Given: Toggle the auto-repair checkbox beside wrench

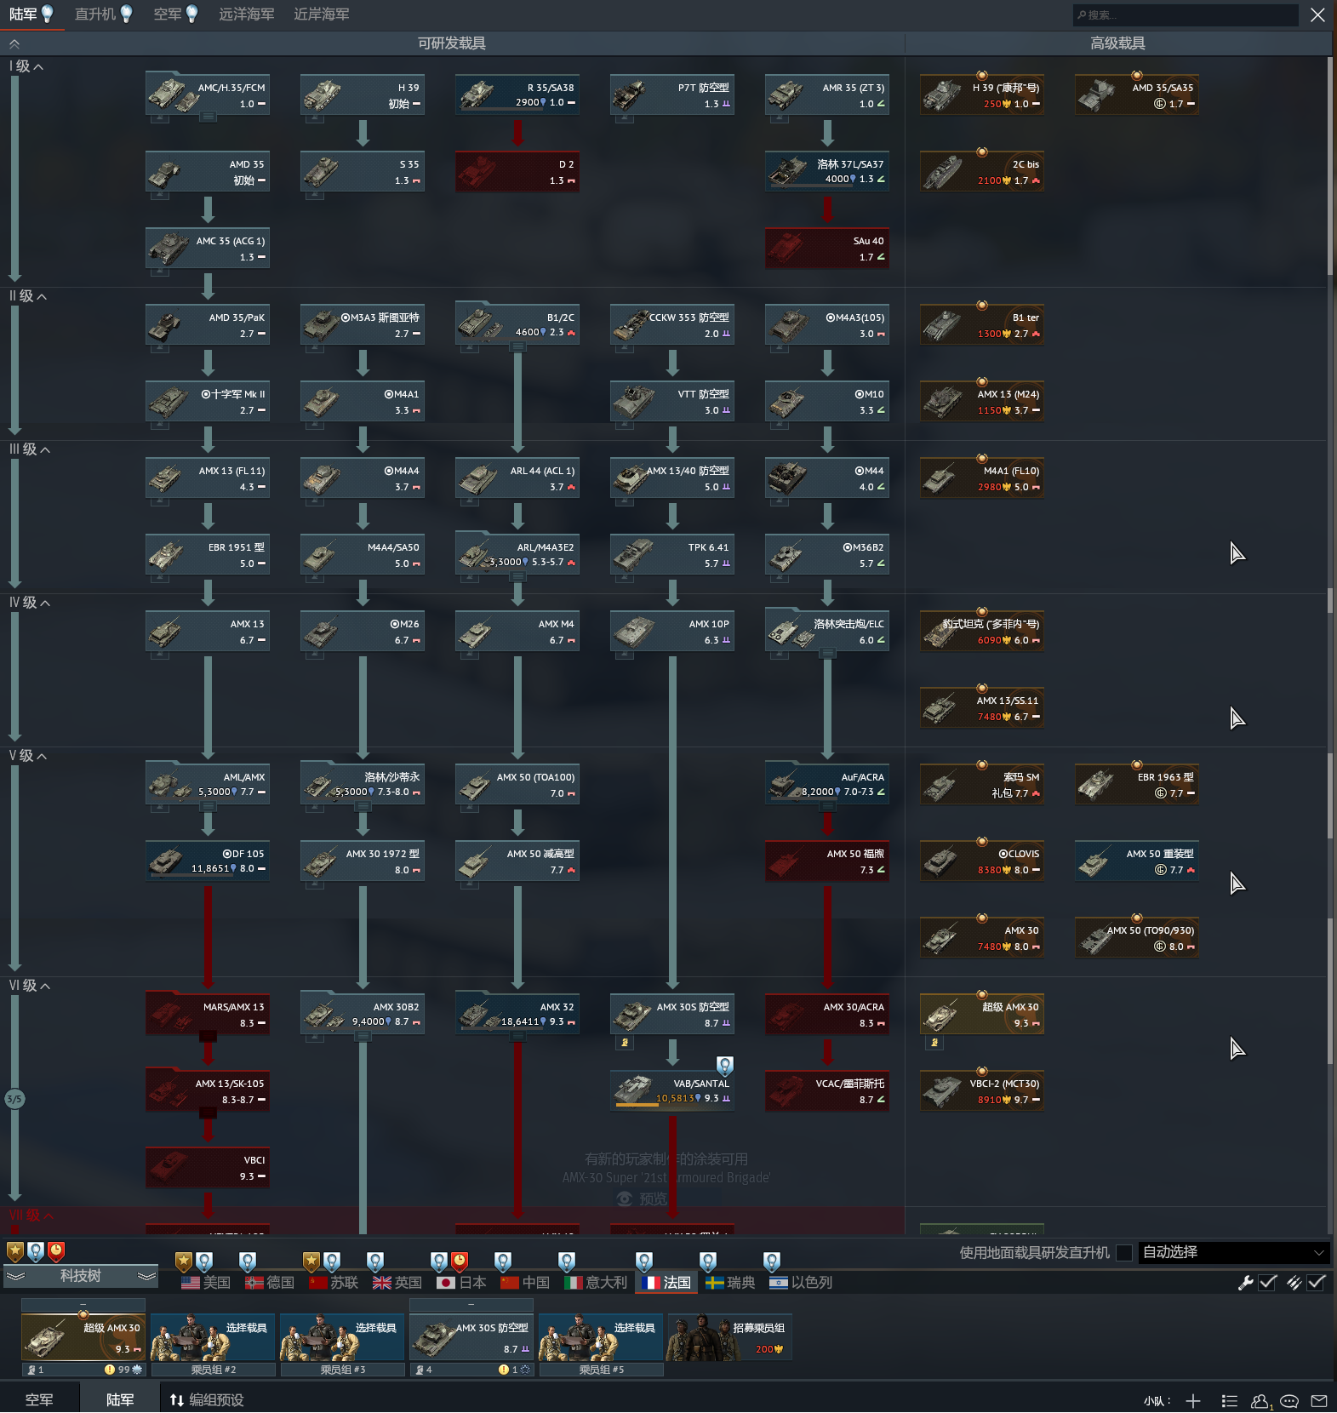Looking at the screenshot, I should coord(1267,1283).
